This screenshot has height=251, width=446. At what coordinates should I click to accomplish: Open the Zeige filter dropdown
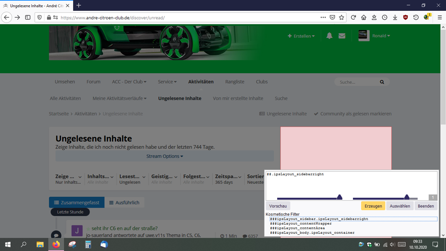[69, 179]
